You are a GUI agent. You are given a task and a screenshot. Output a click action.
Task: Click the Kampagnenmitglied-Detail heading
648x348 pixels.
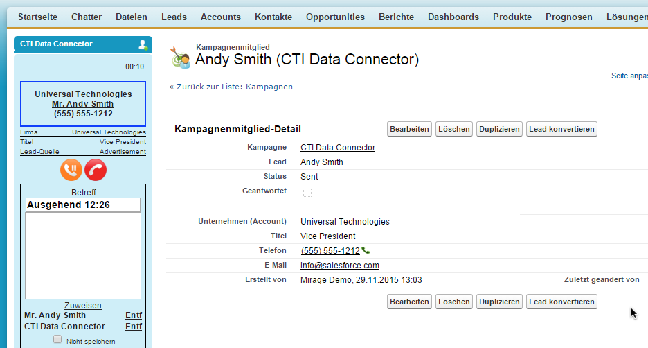coord(237,129)
